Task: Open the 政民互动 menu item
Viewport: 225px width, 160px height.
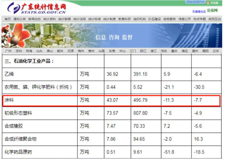Action: 214,19
